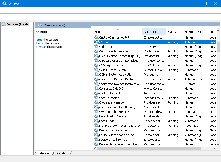Click the CCBoot service gear icon
Viewport: 221px width, 162px height.
click(x=96, y=42)
